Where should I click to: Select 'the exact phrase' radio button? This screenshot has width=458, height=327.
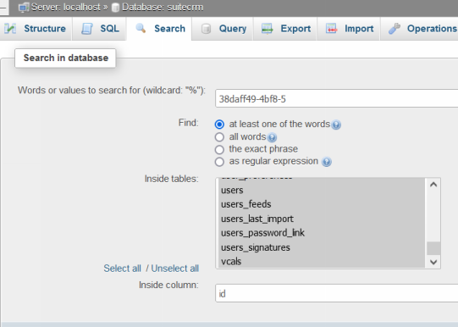(219, 150)
